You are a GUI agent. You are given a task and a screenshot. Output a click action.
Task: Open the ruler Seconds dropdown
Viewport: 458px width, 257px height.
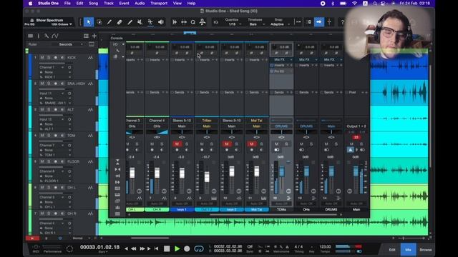[x=70, y=44]
